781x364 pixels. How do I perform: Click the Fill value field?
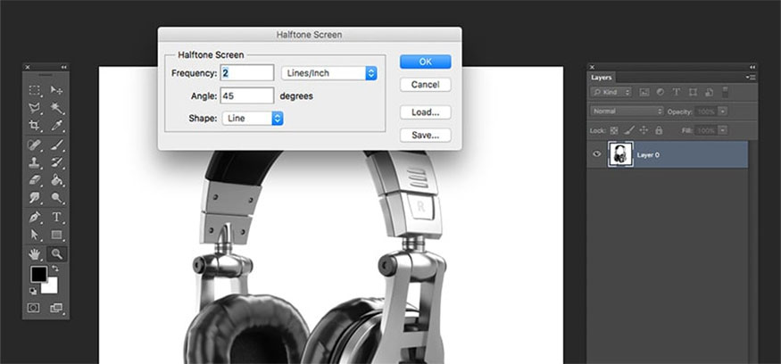click(706, 130)
